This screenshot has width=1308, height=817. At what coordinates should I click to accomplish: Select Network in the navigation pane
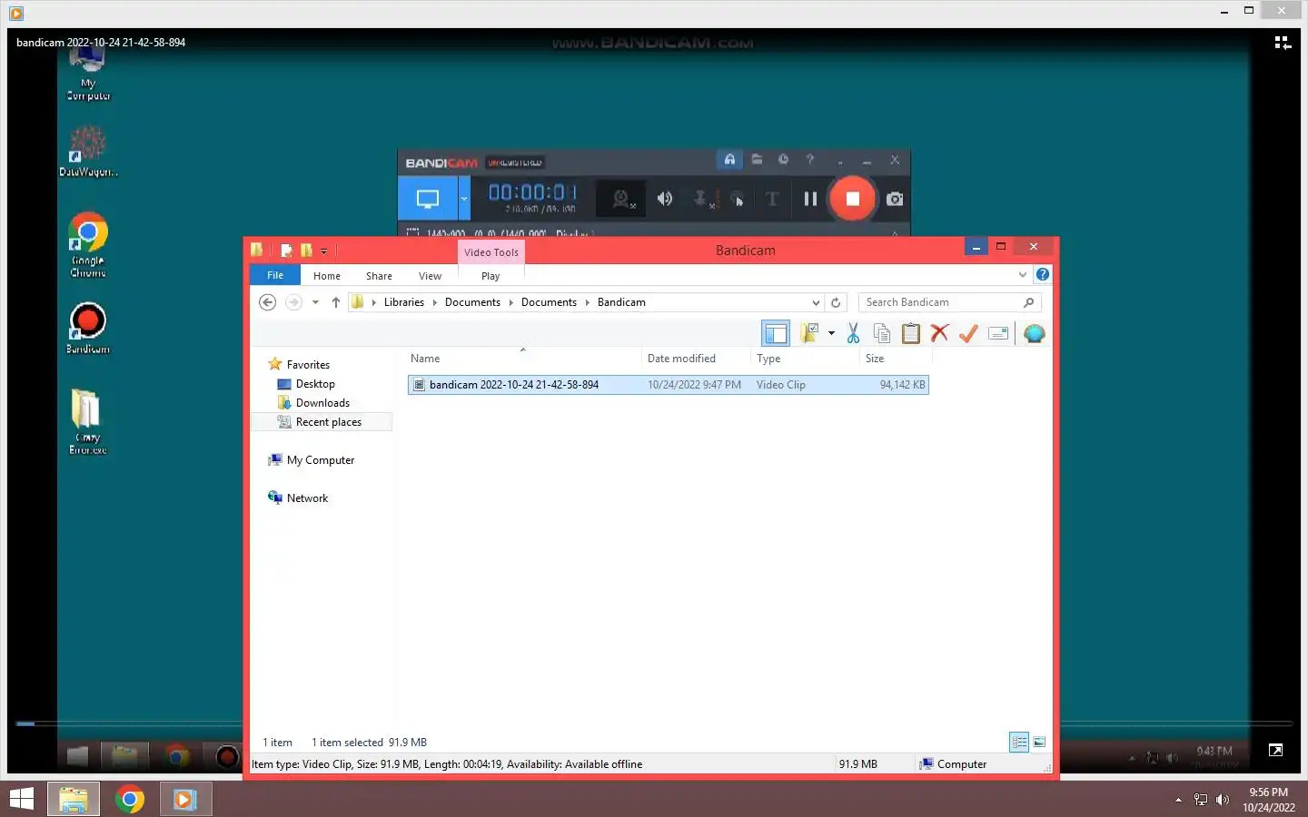(307, 498)
